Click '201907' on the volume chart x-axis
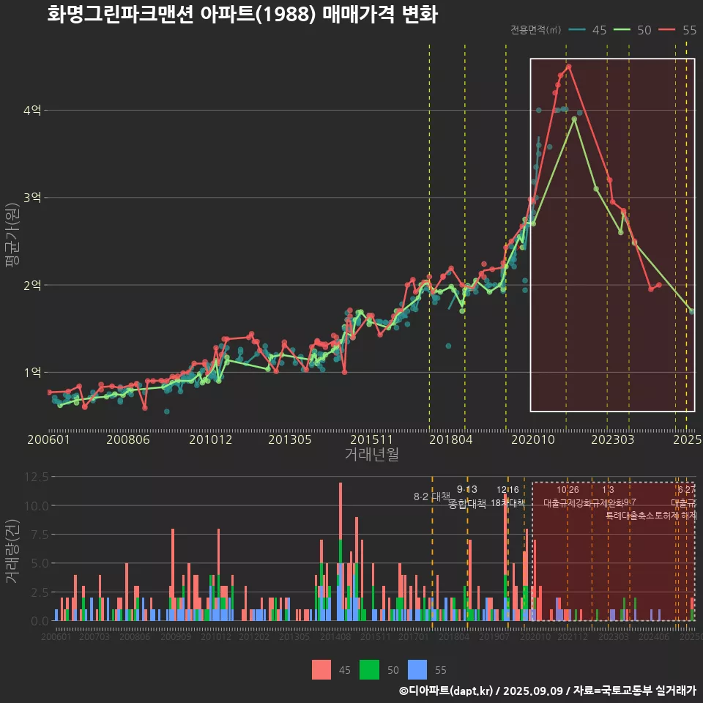703x703 pixels. point(494,637)
